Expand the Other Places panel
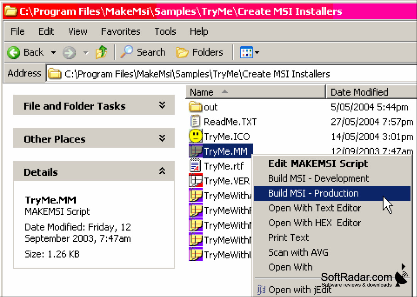The image size is (417, 297). coord(162,138)
